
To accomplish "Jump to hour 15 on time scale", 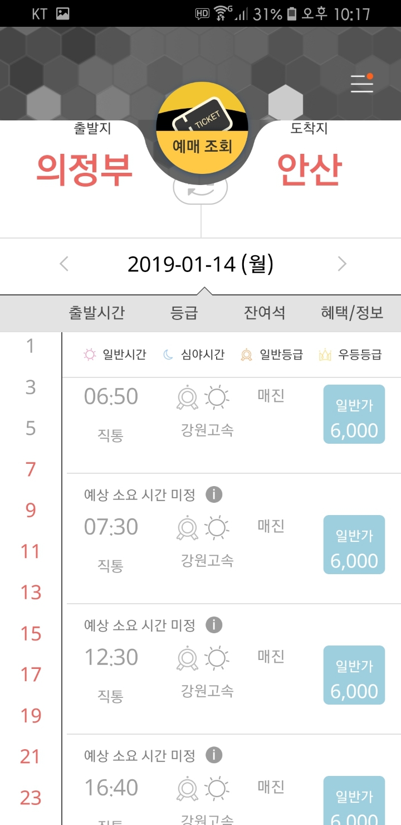I will click(31, 634).
